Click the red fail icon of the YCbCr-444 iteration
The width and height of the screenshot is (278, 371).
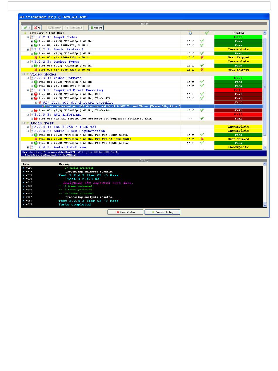click(x=36, y=111)
